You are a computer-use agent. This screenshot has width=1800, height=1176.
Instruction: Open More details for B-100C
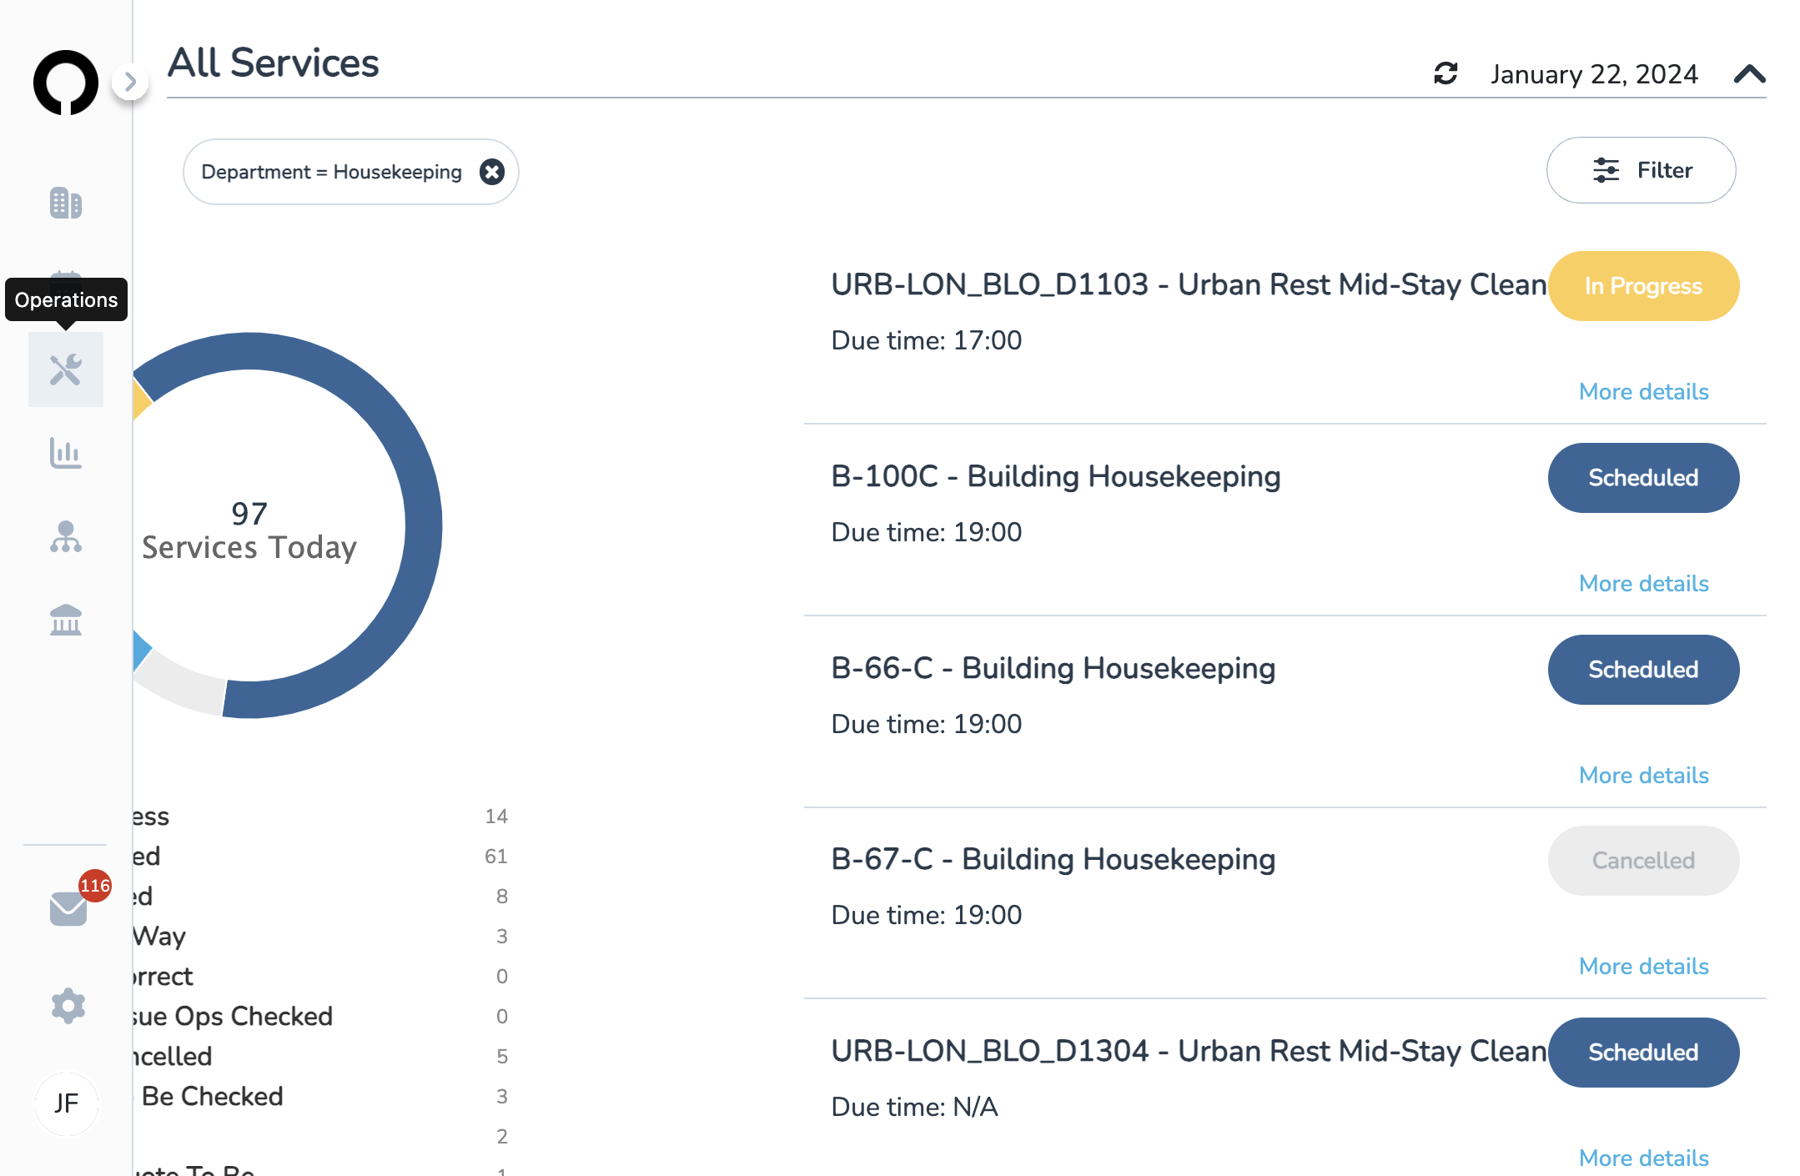pyautogui.click(x=1643, y=584)
